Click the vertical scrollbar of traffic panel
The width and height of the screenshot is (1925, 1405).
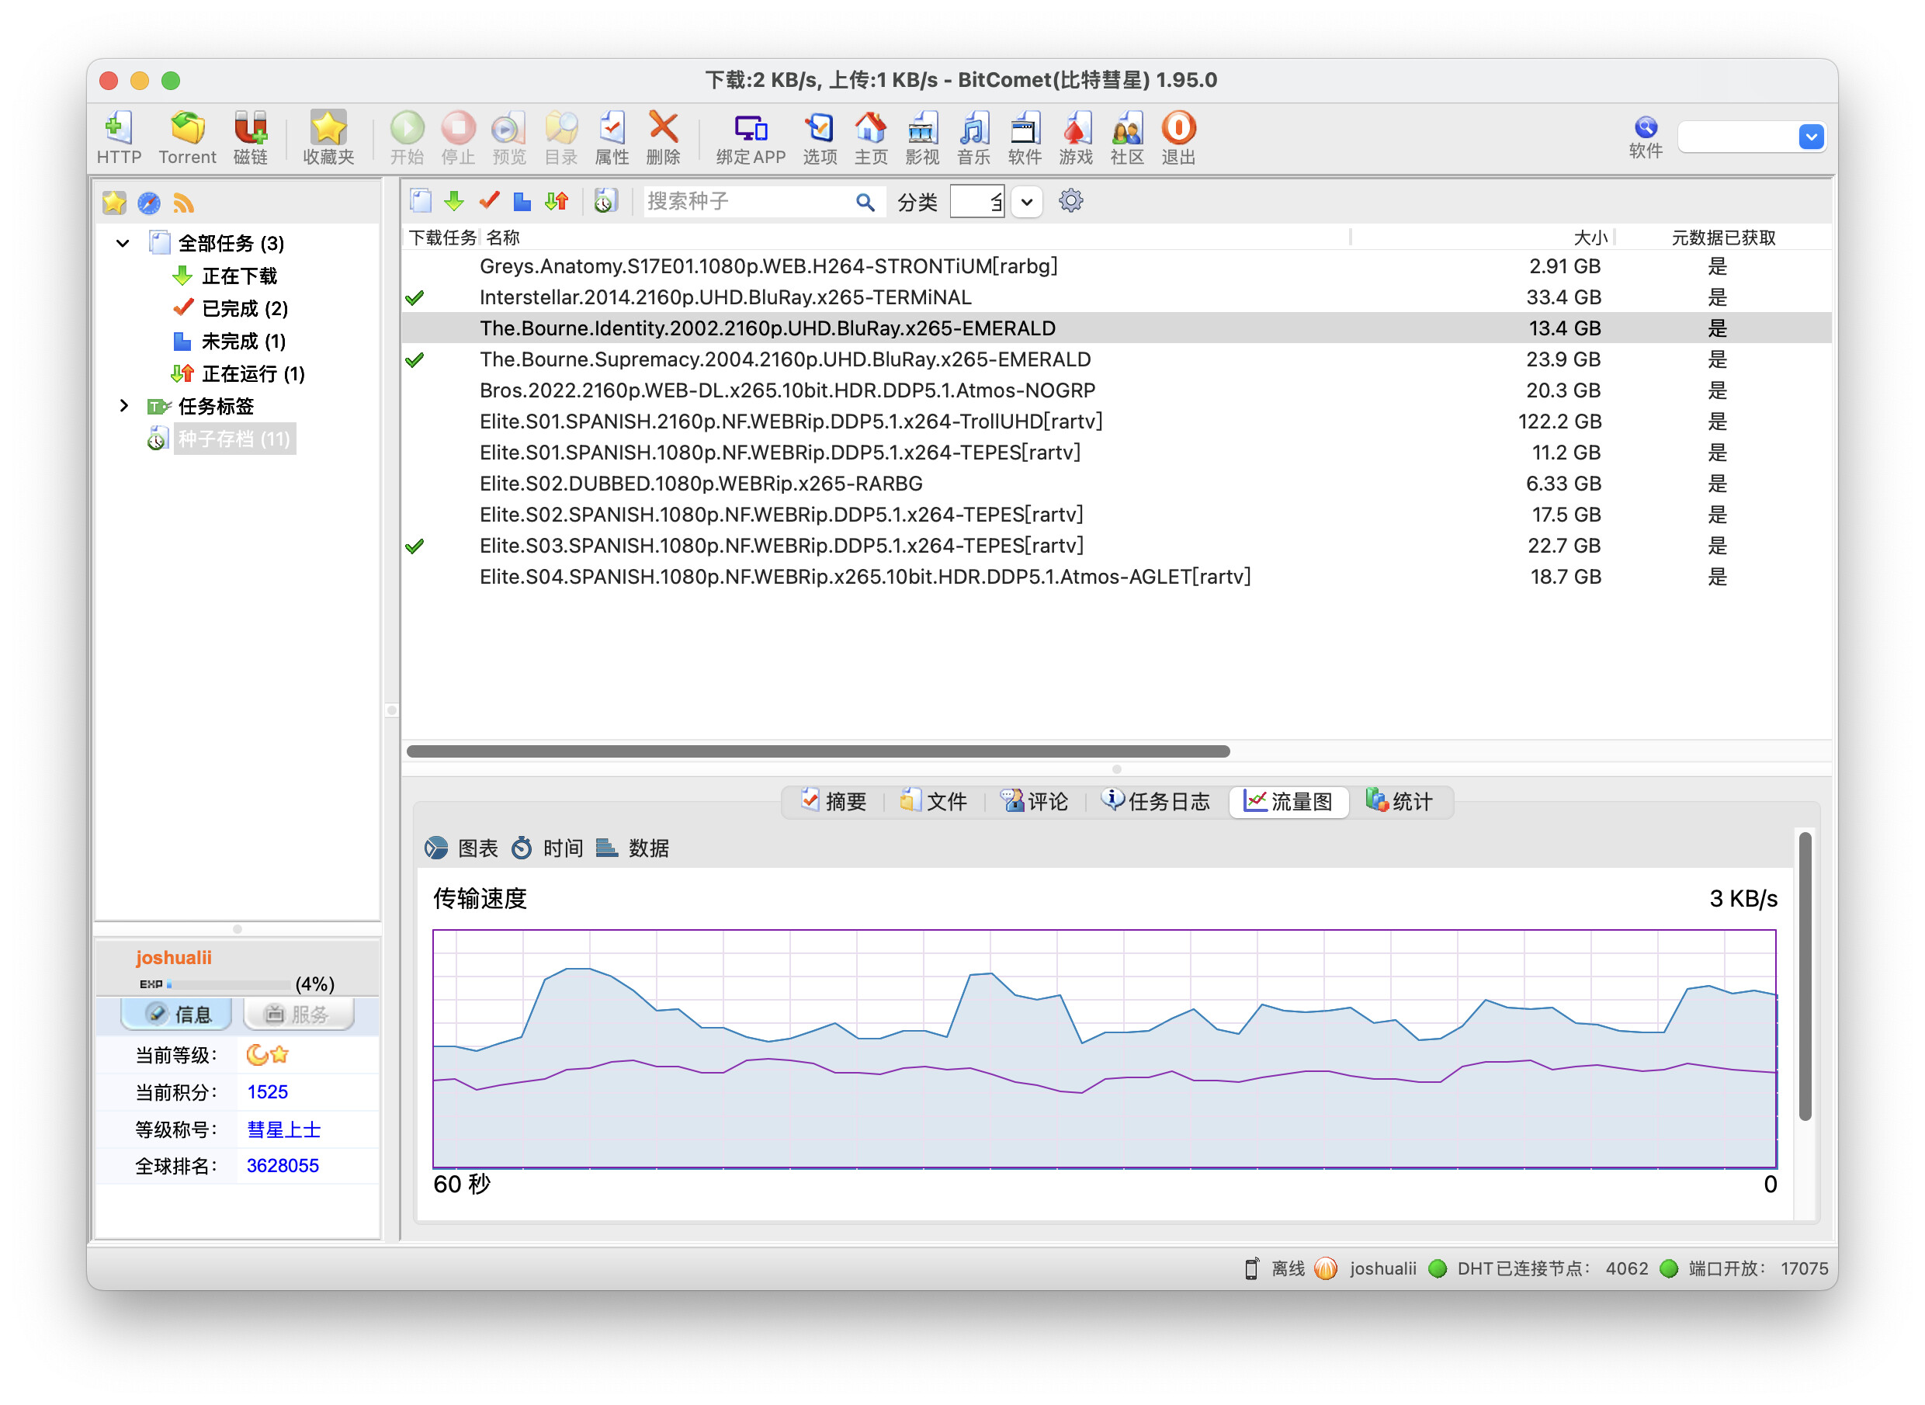click(x=1804, y=977)
